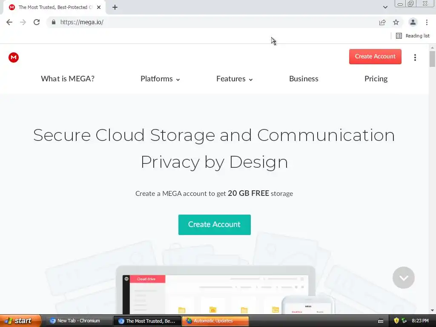Viewport: 436px width, 327px height.
Task: Expand the Features dropdown menu
Action: 235,79
